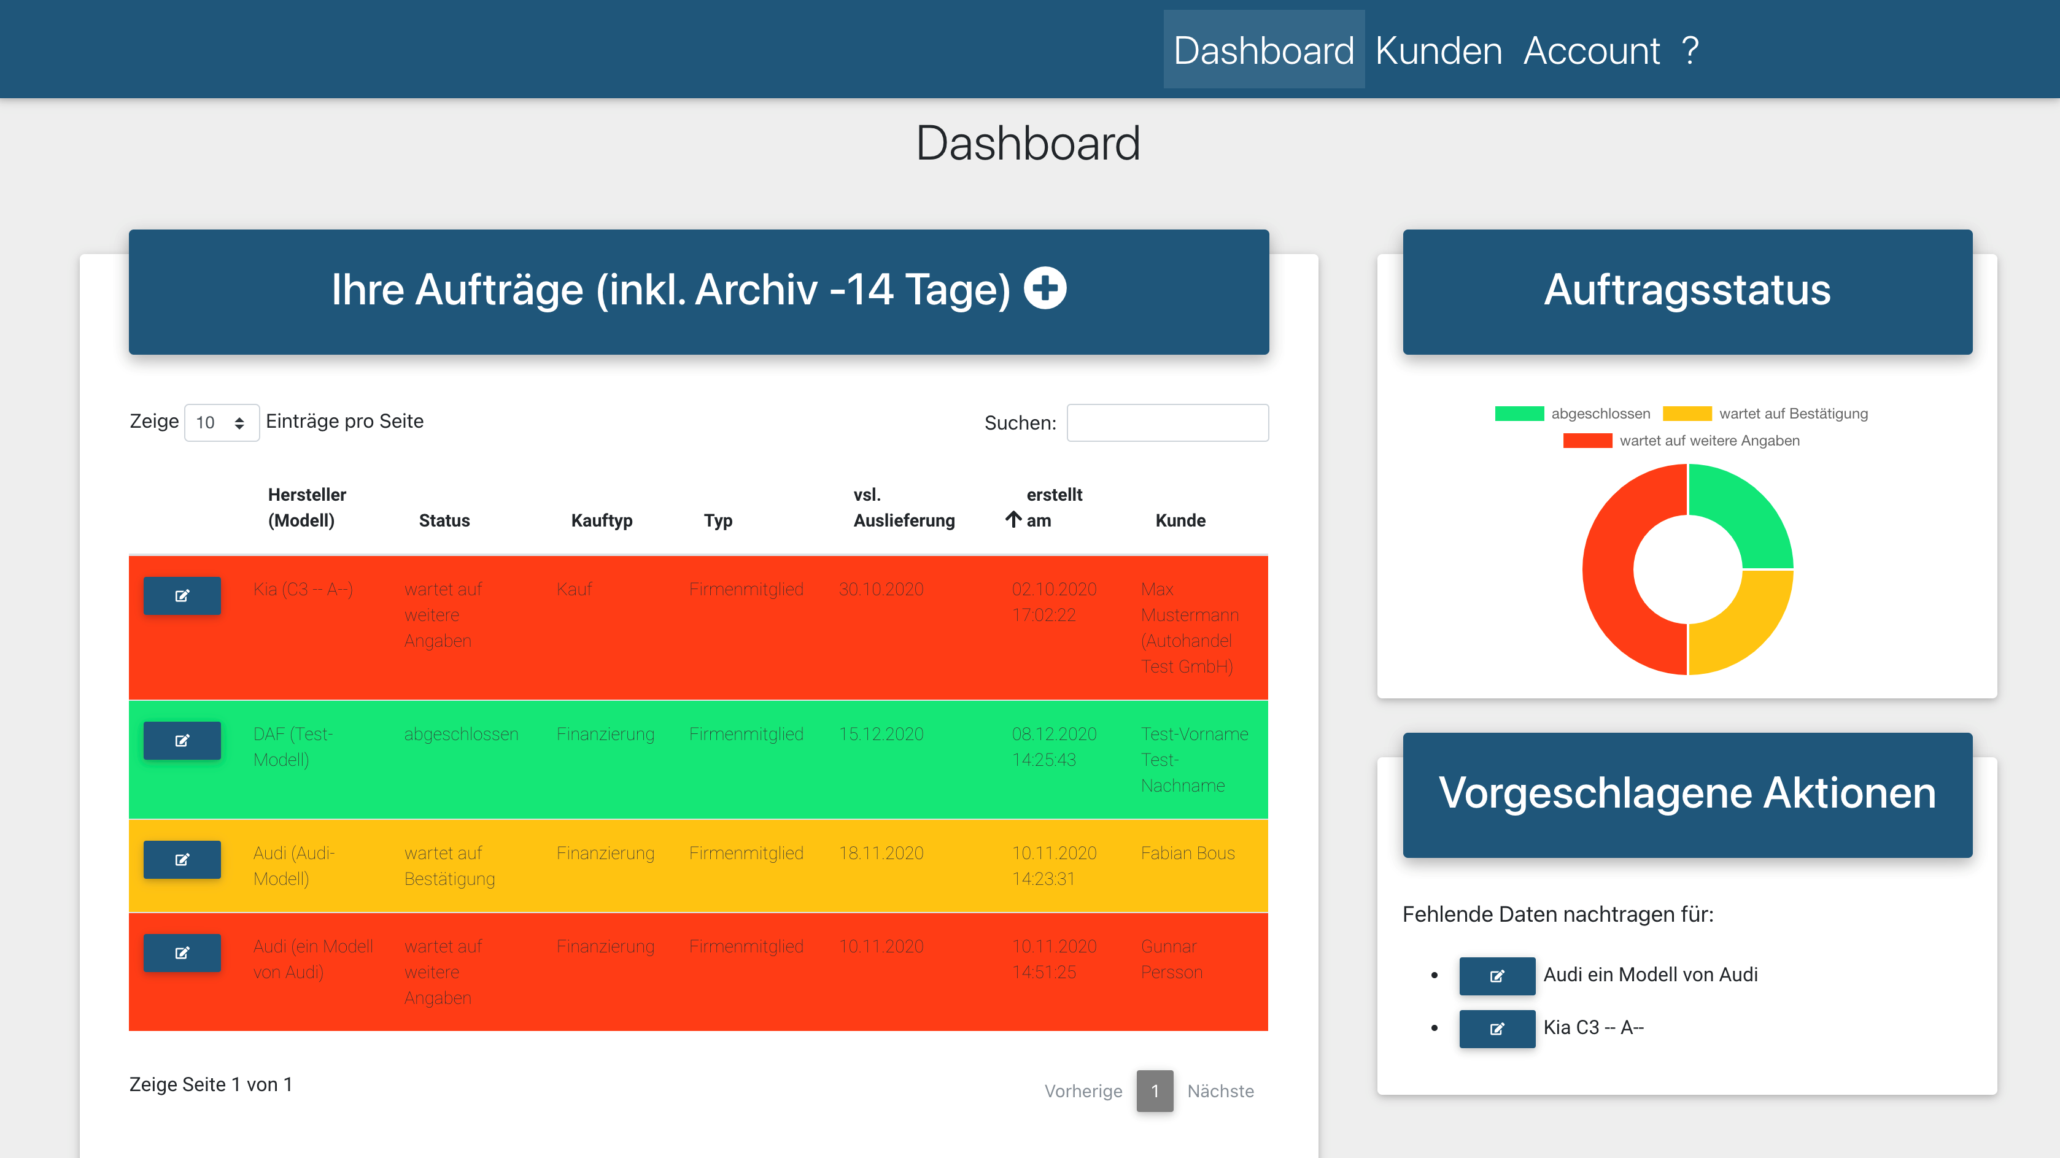Edit the Audi (Audi-Modell) order row

point(182,860)
